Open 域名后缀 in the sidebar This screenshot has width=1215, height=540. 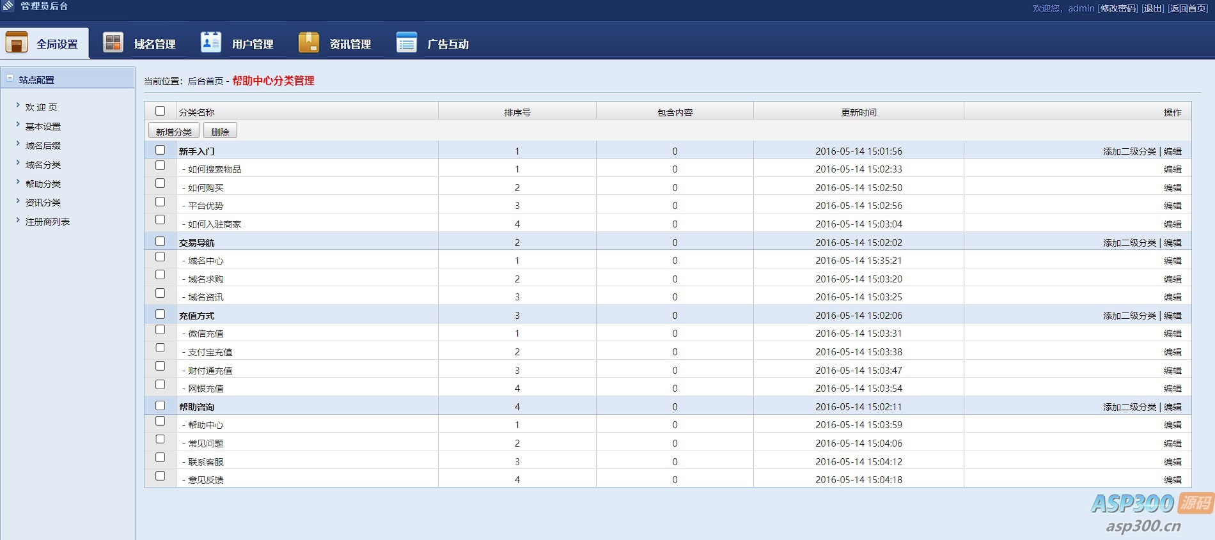[x=43, y=146]
